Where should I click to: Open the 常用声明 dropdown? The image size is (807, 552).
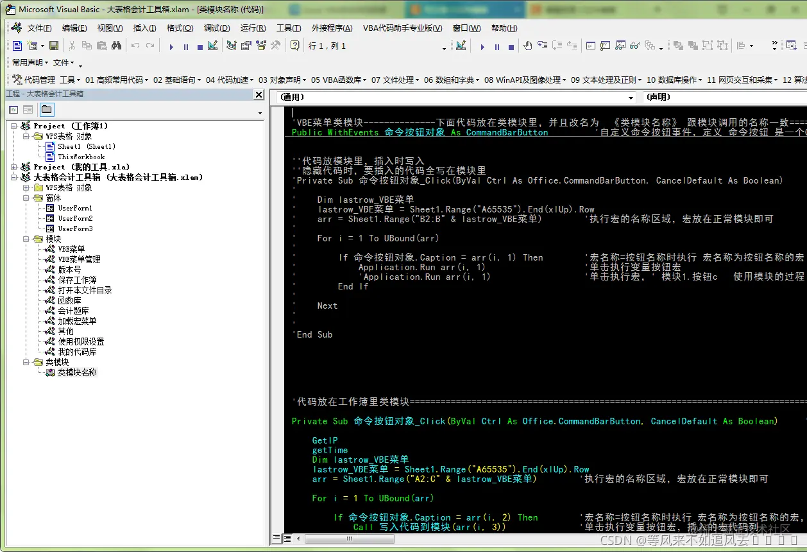click(30, 62)
